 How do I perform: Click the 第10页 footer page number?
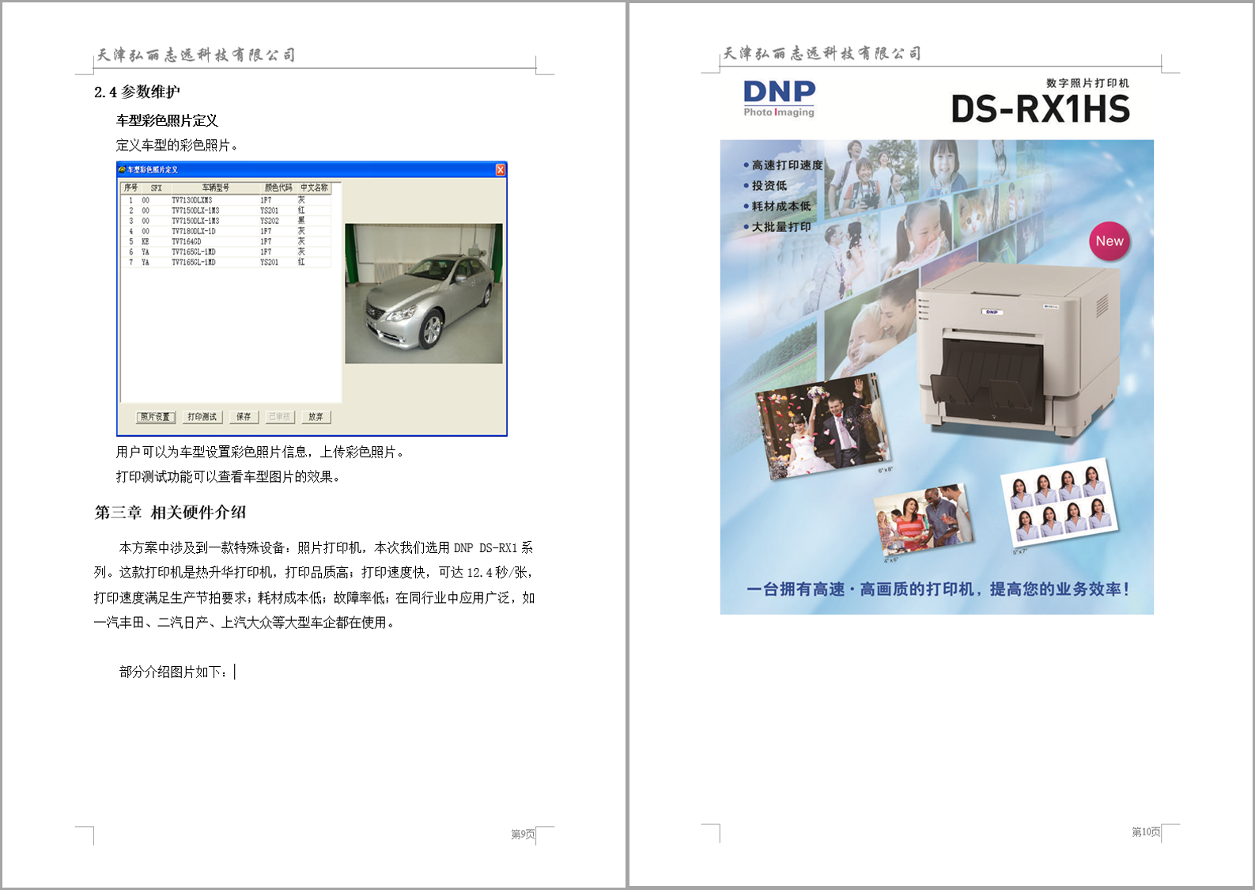click(1146, 831)
